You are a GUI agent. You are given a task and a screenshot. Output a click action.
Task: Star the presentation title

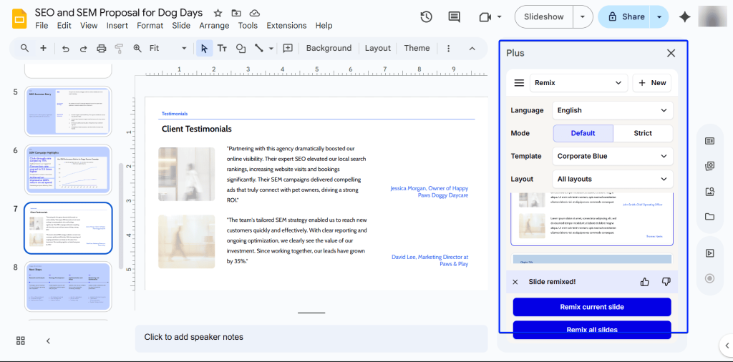[218, 13]
